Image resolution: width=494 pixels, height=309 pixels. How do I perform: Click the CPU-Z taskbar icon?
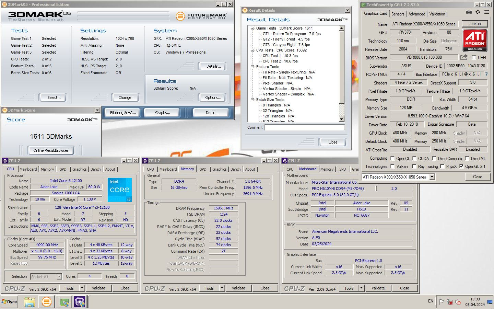(80, 302)
